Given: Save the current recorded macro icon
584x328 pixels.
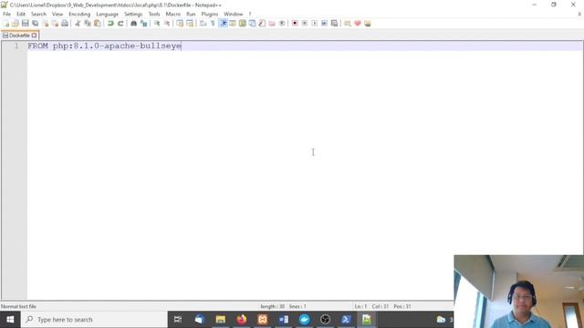Looking at the screenshot, I should pyautogui.click(x=335, y=24).
